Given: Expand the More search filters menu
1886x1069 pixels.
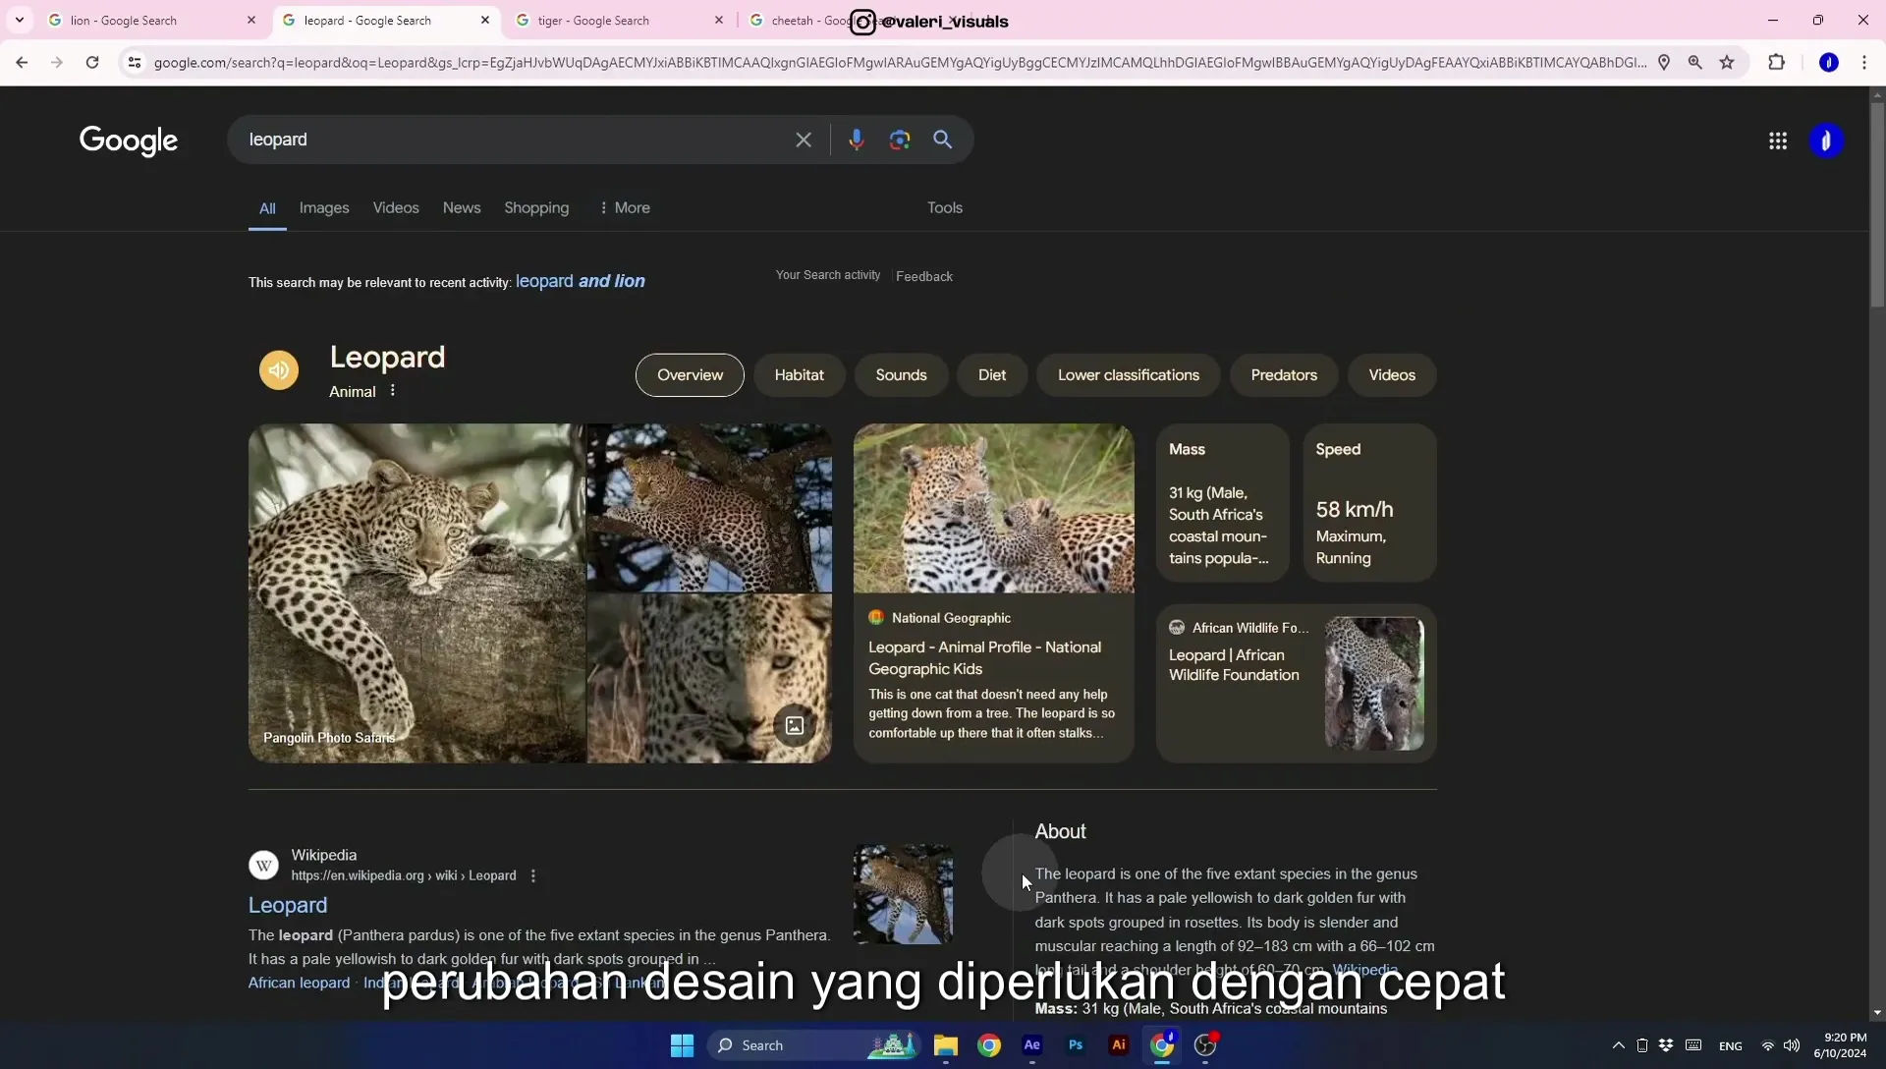Looking at the screenshot, I should click(625, 208).
